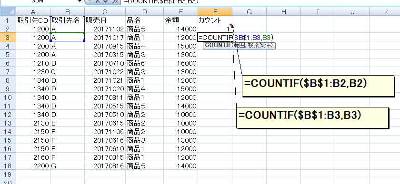Viewport: 400px width, 184px height.
Task: Select row 13 header
Action: click(8, 123)
